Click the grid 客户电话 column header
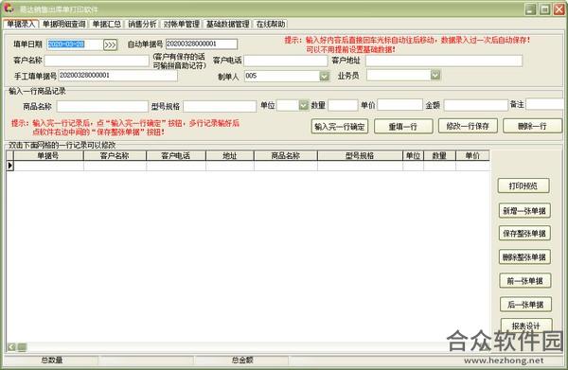The height and width of the screenshot is (370, 568). point(176,156)
